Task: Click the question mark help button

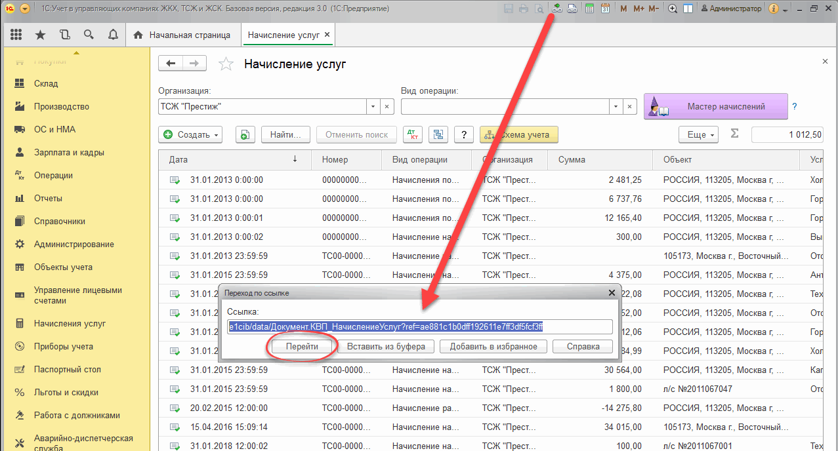Action: click(x=464, y=134)
